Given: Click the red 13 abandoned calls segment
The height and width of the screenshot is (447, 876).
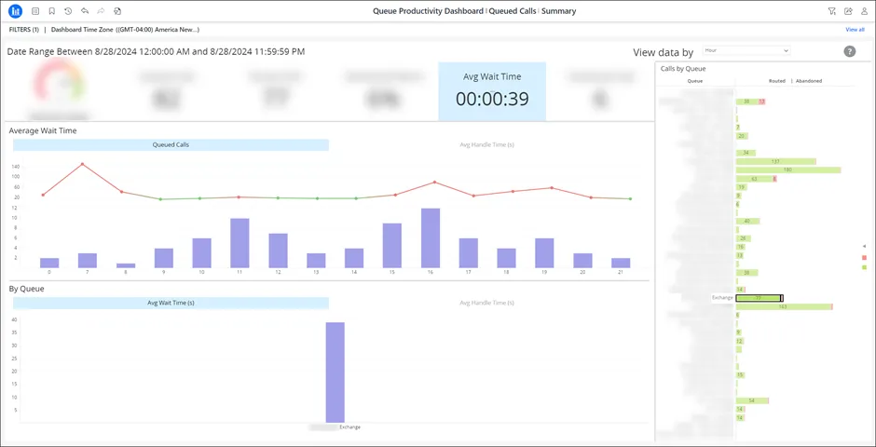Looking at the screenshot, I should [761, 102].
